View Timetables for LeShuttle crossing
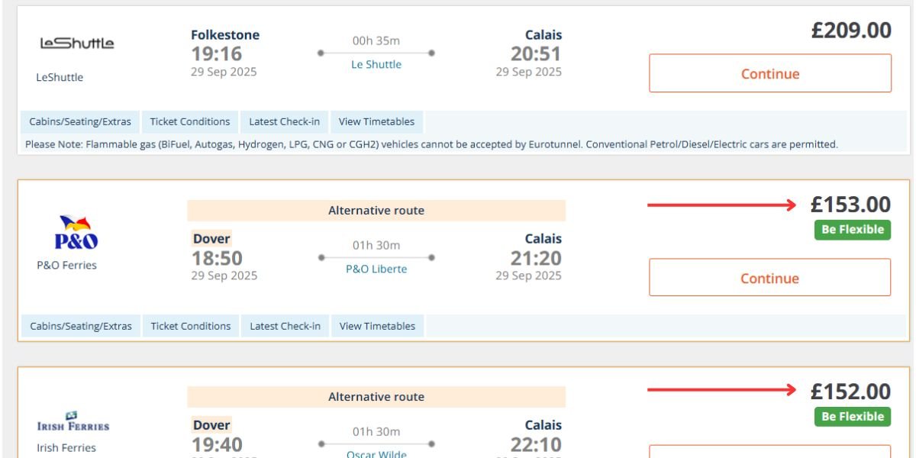The image size is (916, 458). 376,122
